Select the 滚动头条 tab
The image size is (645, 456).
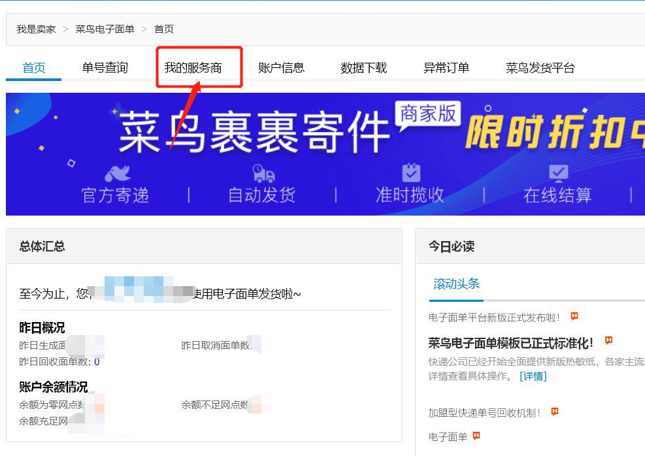point(456,284)
